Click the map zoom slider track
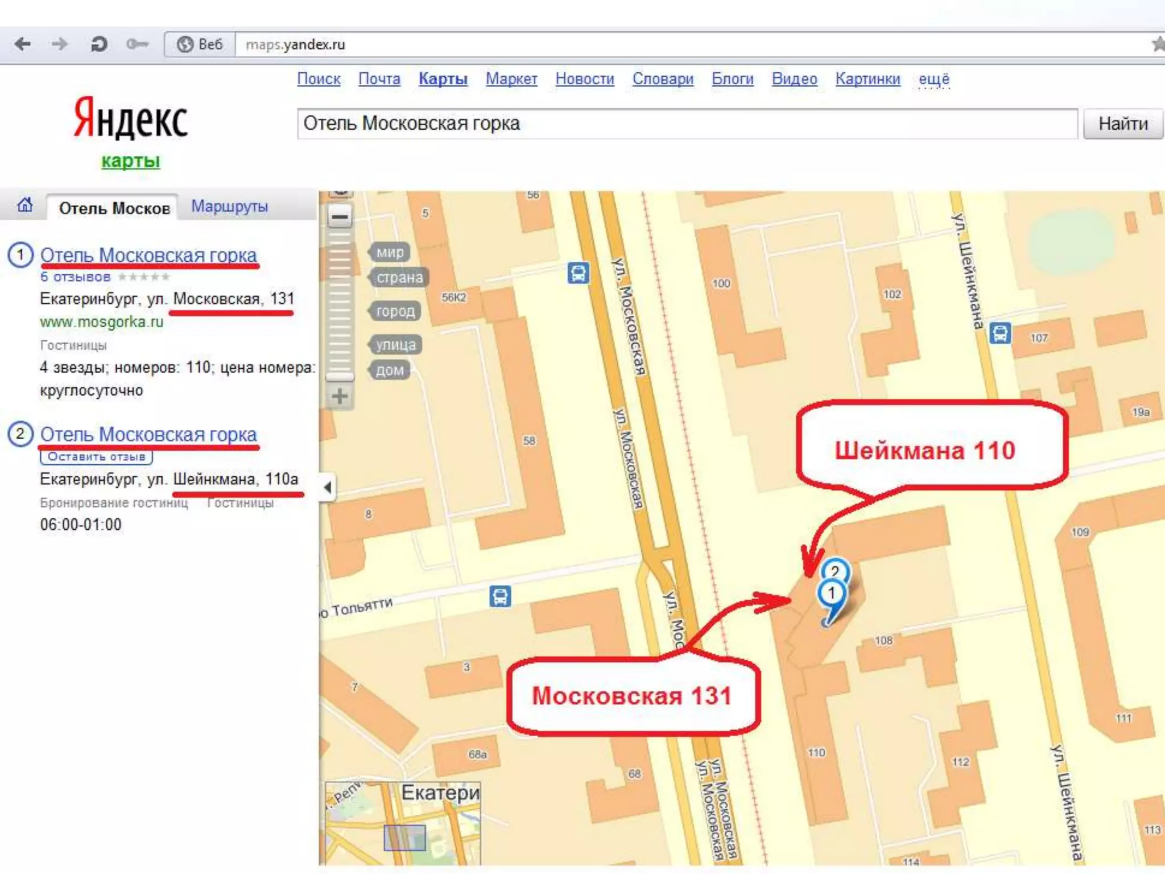This screenshot has width=1165, height=874. tap(340, 302)
